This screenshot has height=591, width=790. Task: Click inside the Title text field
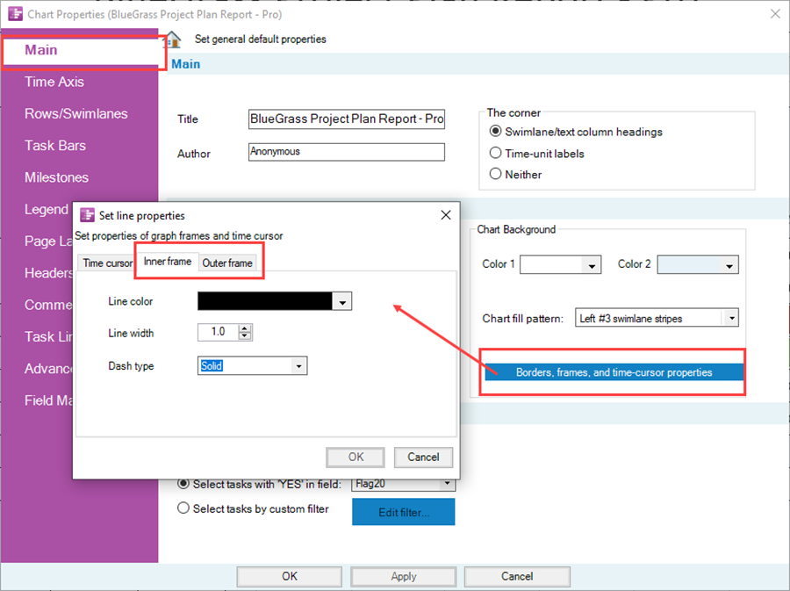point(346,119)
